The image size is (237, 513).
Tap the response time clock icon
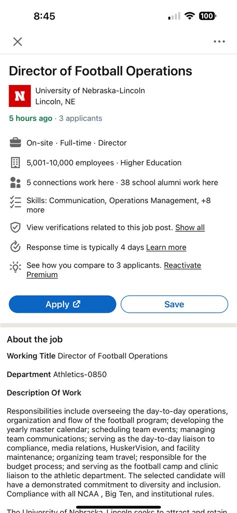15,247
